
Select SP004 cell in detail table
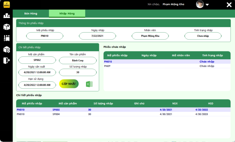pos(56,114)
